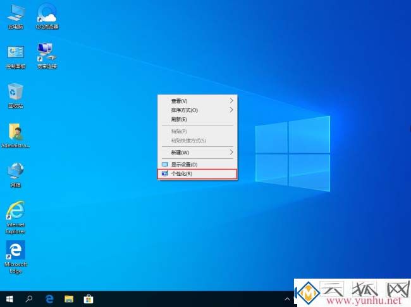Image resolution: width=411 pixels, height=307 pixels.
Task: Expand the arrow beside 排序方式(O)
Action: [x=231, y=110]
